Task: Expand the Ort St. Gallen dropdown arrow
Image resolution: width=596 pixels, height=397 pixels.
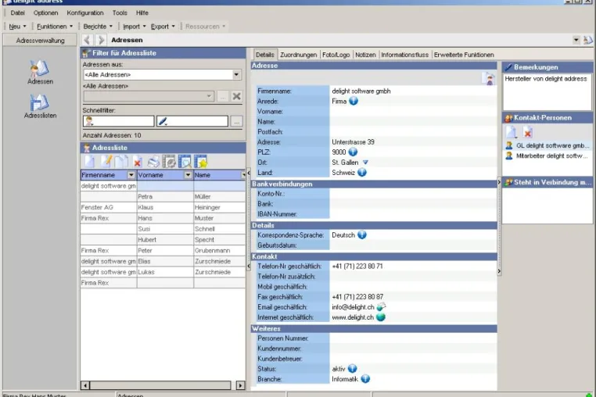Action: 365,163
